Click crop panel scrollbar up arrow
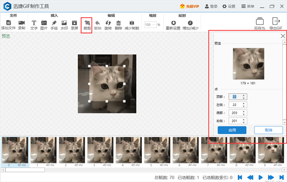287x182 pixels. 284,43
